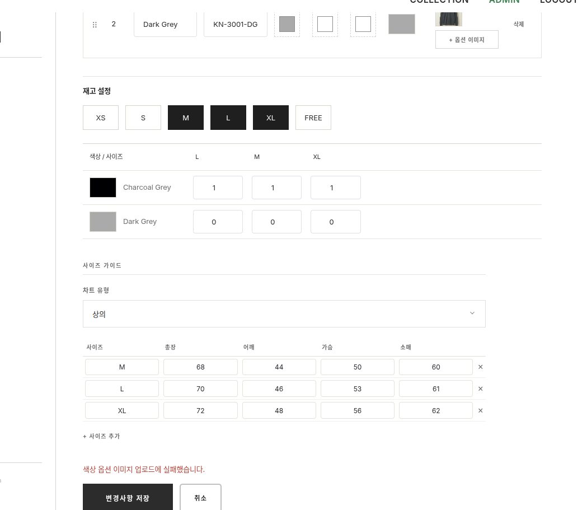Click the 취소 button
Screen dimensions: 587x510
pos(200,497)
